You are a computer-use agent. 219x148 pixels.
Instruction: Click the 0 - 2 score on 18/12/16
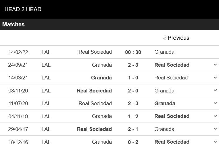coord(133,142)
